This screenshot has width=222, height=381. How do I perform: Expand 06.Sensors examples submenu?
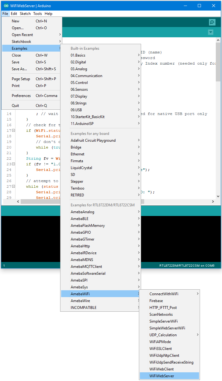(x=101, y=90)
